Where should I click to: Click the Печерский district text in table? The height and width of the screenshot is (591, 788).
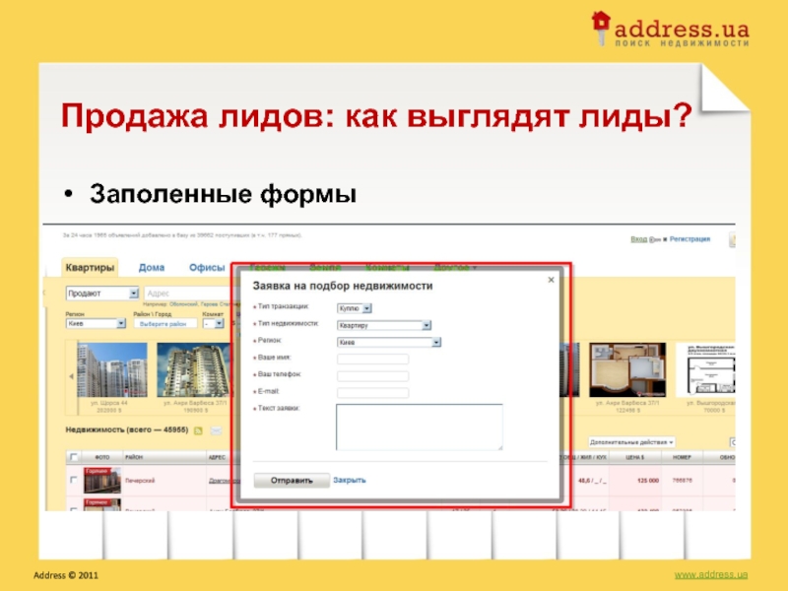[x=140, y=481]
